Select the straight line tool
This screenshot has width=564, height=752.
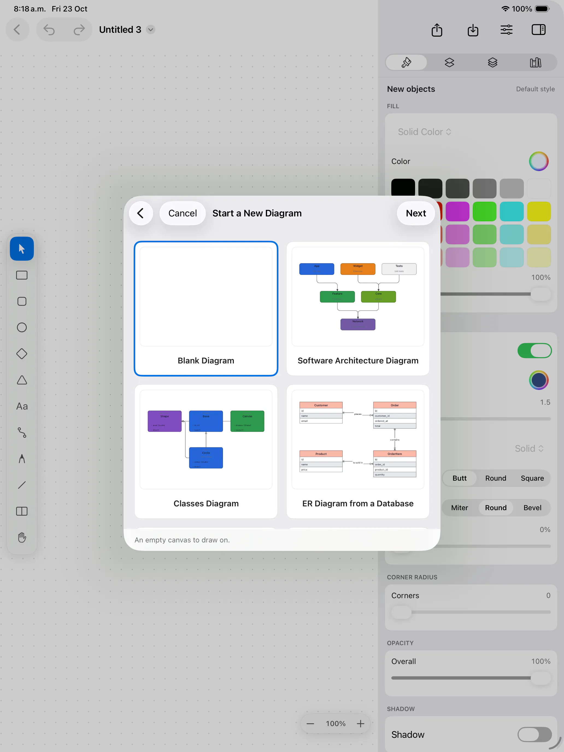point(22,485)
